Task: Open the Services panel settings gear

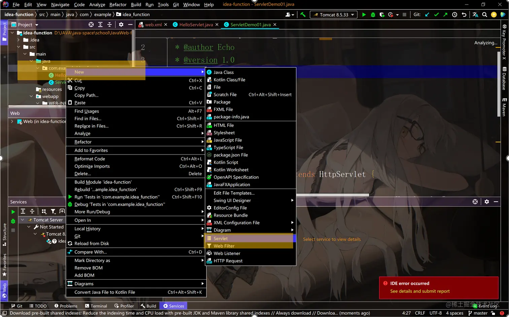Action: [x=487, y=202]
